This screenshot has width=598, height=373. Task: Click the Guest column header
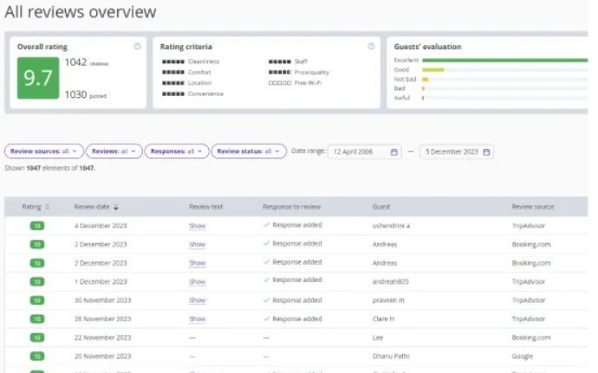point(381,207)
